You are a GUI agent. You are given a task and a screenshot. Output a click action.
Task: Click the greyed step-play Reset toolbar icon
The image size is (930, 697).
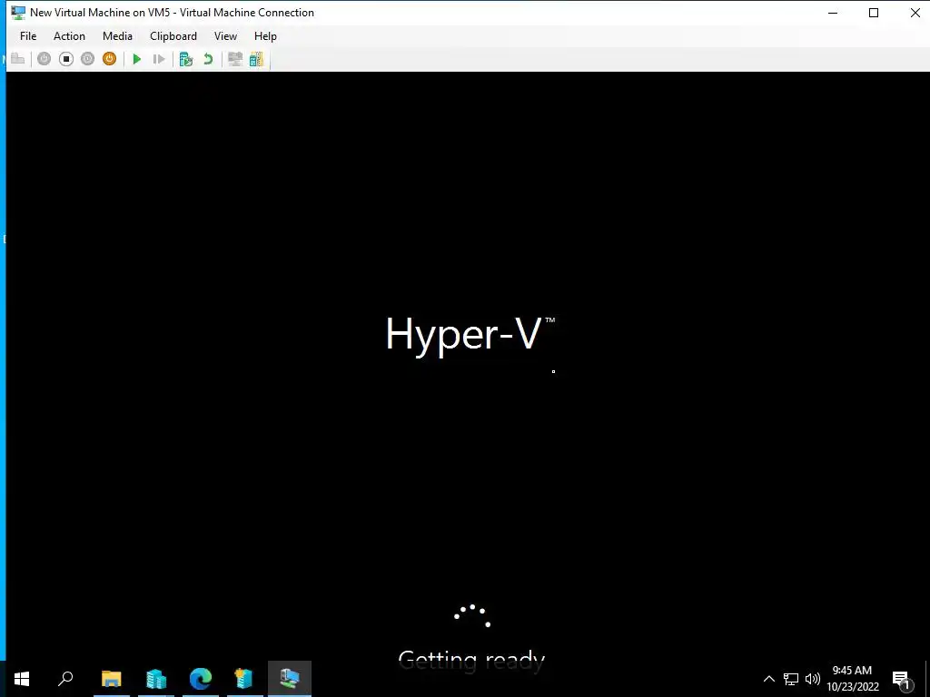click(158, 59)
